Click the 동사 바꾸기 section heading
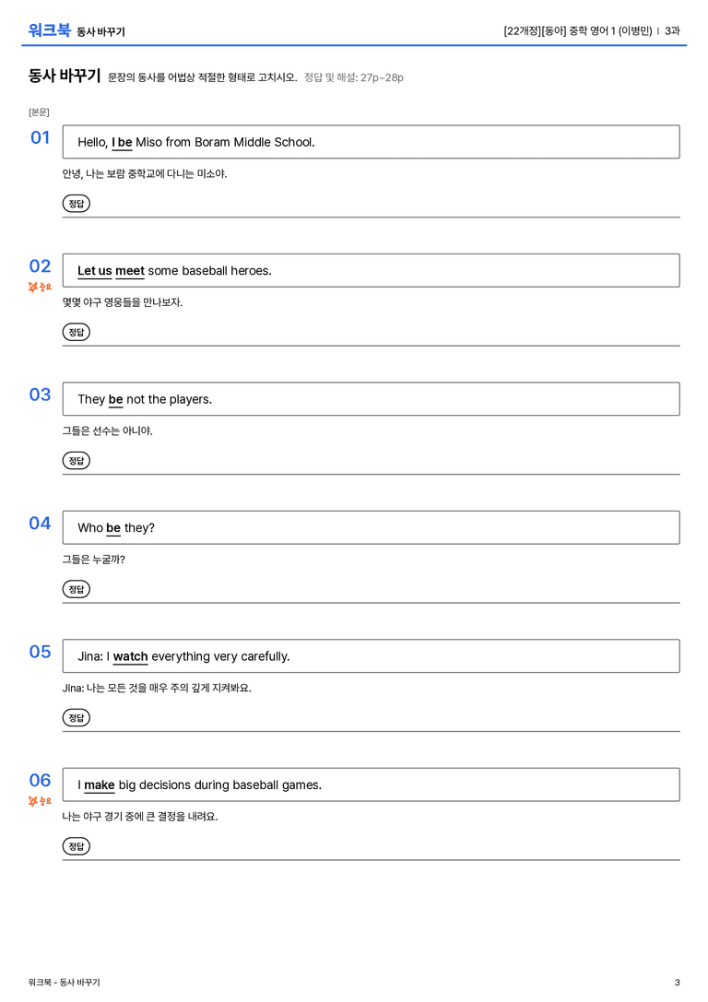 click(65, 76)
